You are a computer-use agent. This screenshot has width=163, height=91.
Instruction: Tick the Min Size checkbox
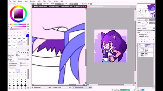(x=17, y=57)
